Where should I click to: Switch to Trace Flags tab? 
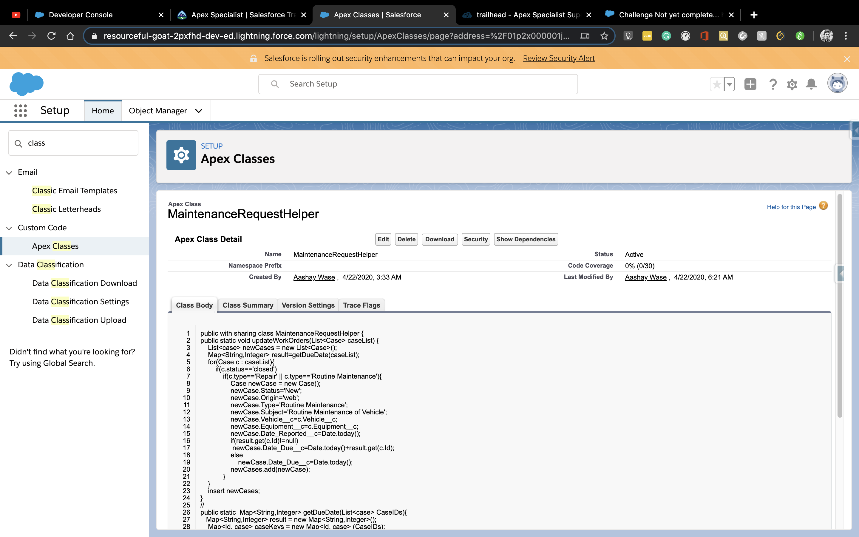coord(361,305)
